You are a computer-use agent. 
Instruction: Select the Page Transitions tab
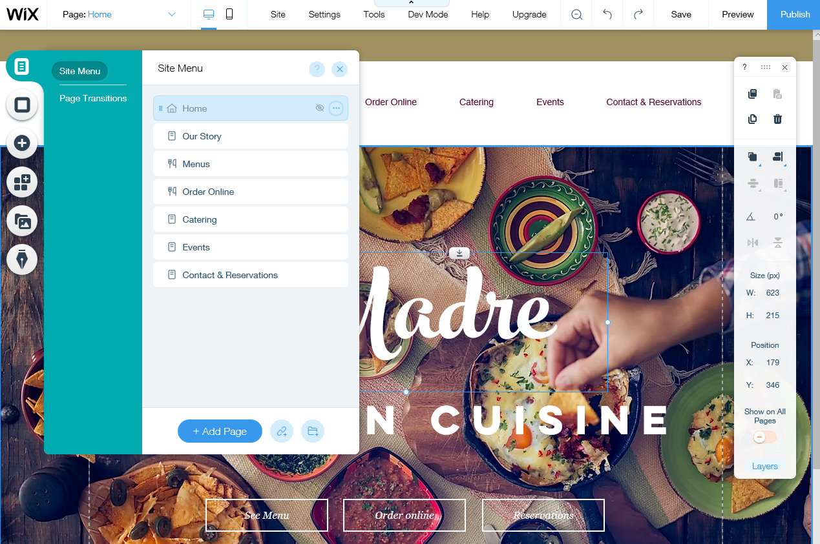(93, 98)
